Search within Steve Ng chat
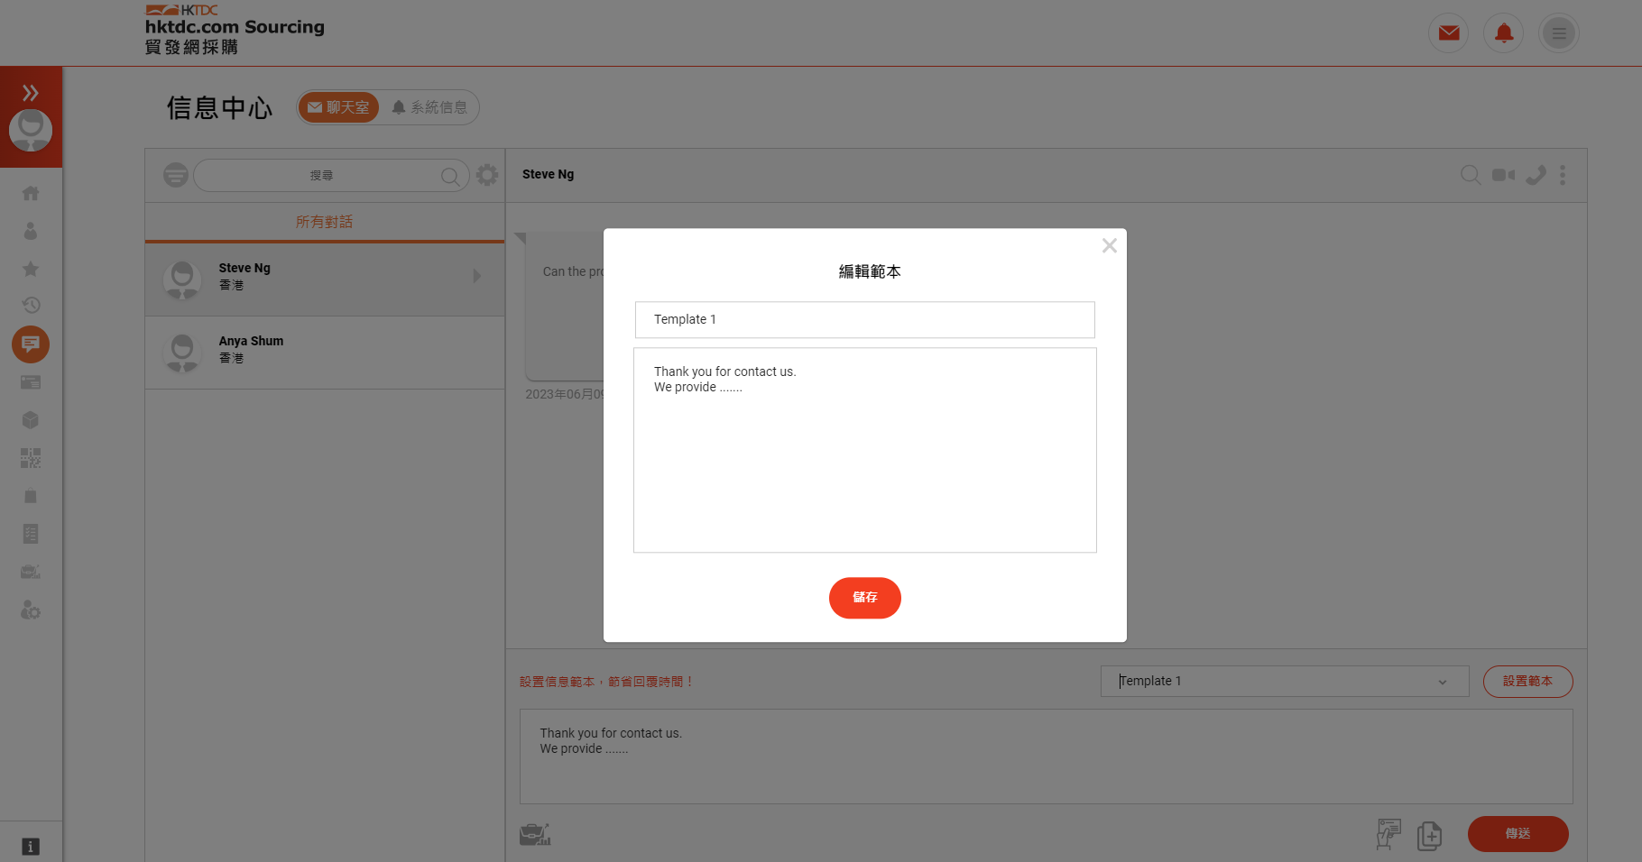 tap(1471, 174)
